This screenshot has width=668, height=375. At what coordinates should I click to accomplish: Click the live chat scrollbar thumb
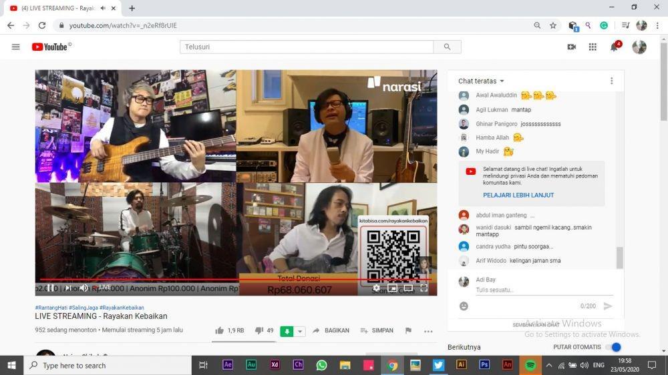pyautogui.click(x=619, y=258)
